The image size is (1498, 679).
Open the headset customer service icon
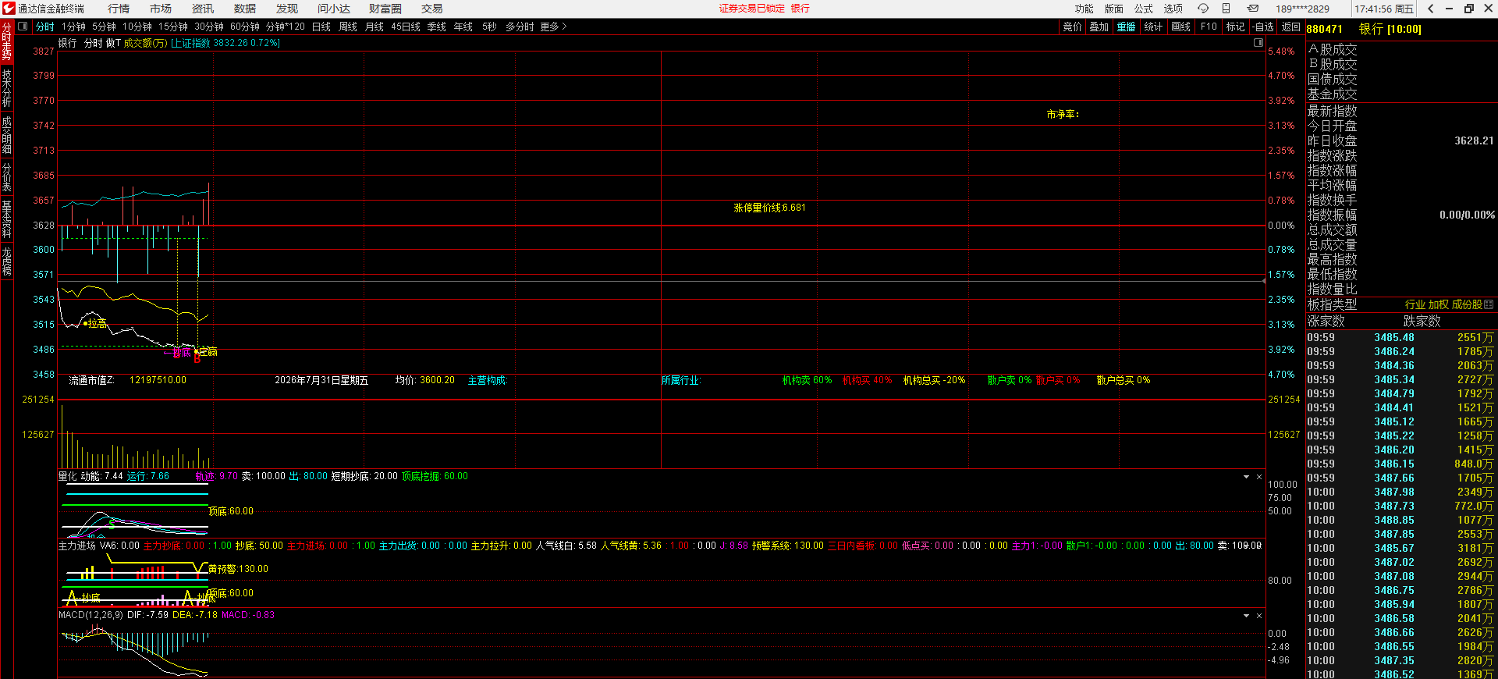[1203, 9]
